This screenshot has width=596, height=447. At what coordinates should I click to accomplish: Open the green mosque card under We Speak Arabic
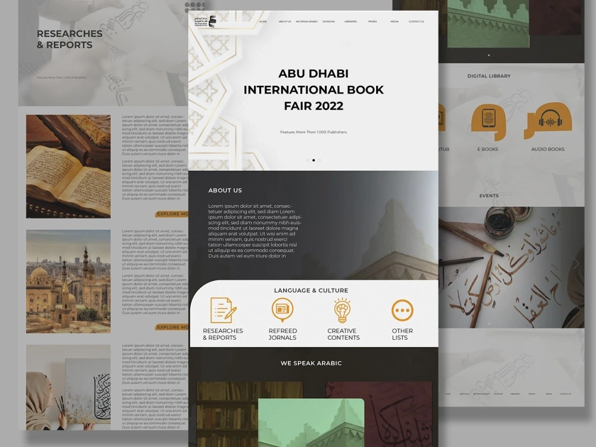pos(311,423)
